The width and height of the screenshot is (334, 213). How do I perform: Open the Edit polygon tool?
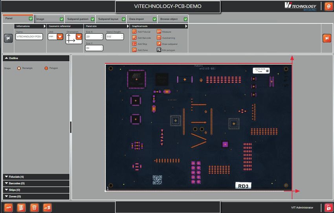click(x=159, y=50)
